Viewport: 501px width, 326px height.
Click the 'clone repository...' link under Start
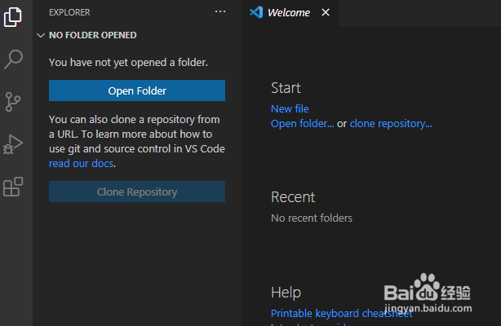391,124
